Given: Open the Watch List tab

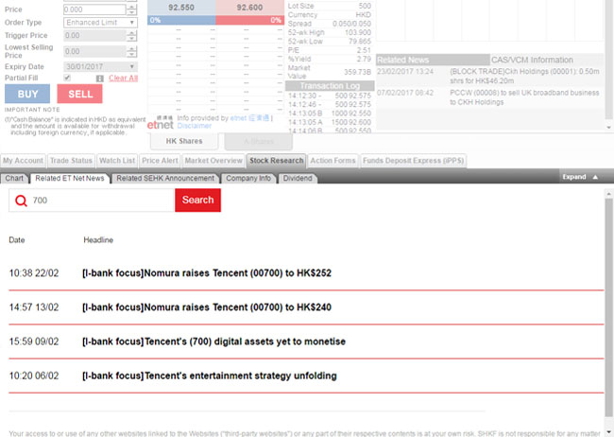Looking at the screenshot, I should coord(117,161).
